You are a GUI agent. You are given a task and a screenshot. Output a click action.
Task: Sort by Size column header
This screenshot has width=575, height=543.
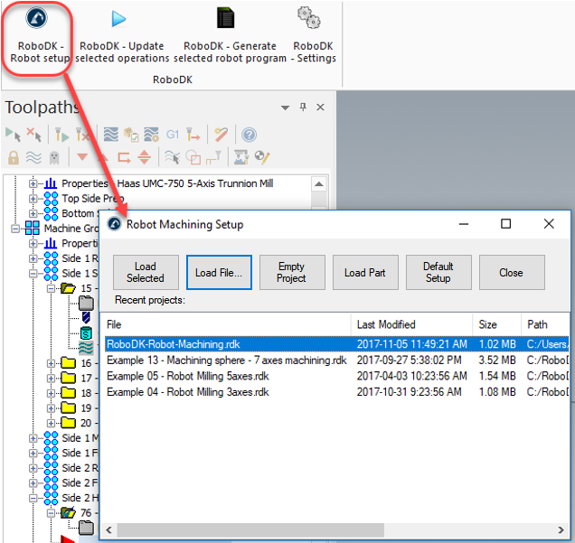click(496, 324)
